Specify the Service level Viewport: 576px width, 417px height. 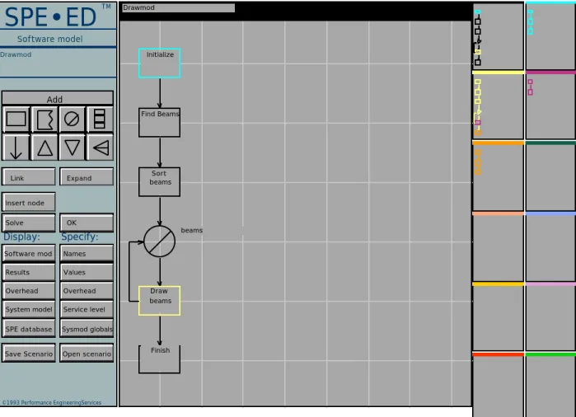[87, 309]
